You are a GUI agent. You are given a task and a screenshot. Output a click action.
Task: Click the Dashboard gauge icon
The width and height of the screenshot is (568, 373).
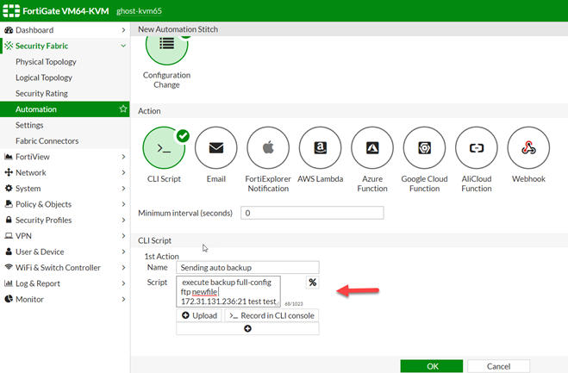pos(9,30)
